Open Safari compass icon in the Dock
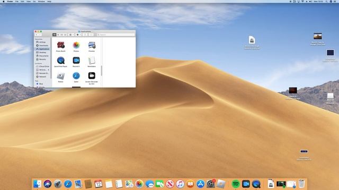The height and width of the screenshot is (190, 339). (x=68, y=184)
